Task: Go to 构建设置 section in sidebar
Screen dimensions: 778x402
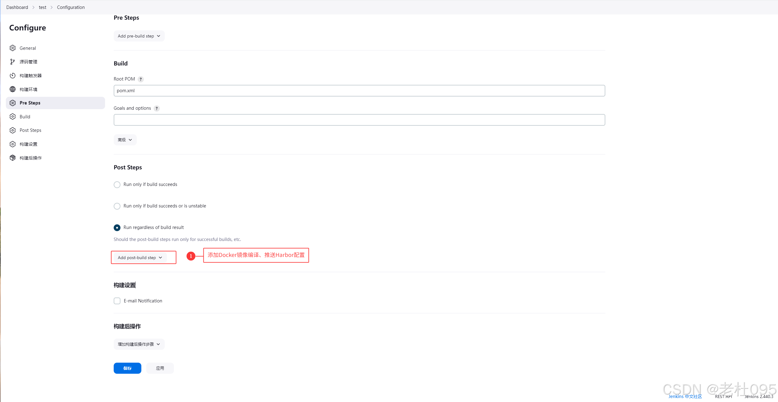Action: (28, 144)
